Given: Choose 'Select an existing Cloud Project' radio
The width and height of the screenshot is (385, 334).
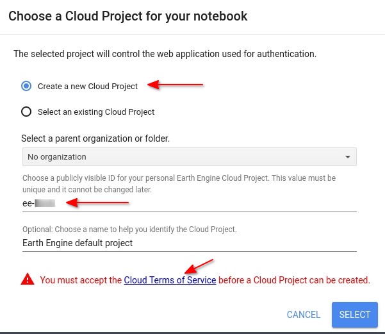Looking at the screenshot, I should (x=26, y=112).
